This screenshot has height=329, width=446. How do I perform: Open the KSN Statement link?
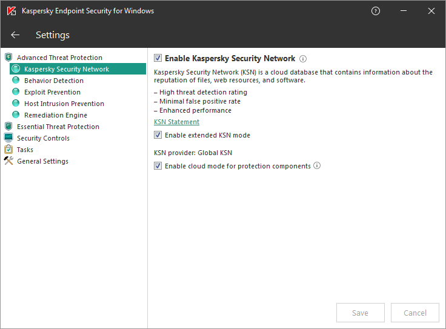pos(176,122)
